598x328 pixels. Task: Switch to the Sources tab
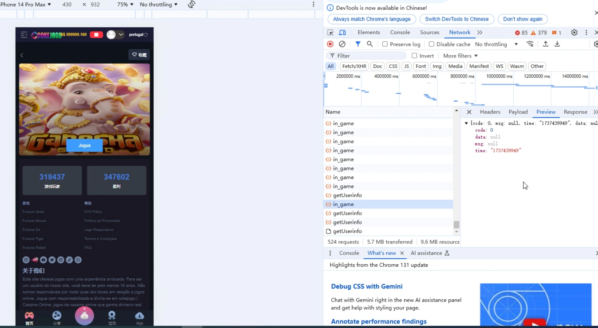pos(429,32)
